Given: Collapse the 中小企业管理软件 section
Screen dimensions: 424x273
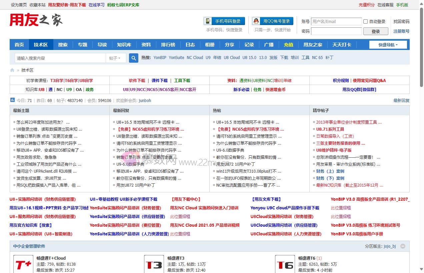Looking at the screenshot, I should point(403,246).
